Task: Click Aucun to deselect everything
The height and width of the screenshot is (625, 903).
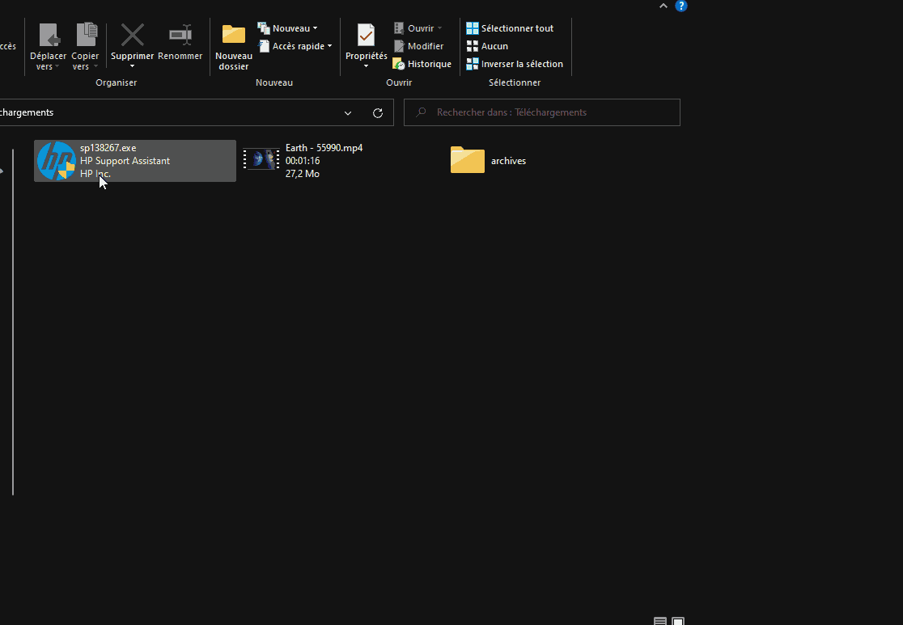Action: point(487,46)
